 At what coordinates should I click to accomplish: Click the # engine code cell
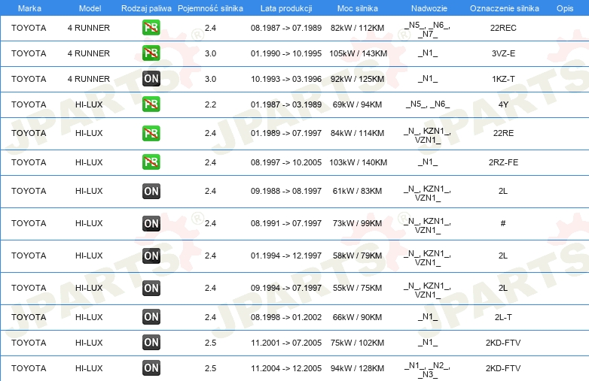[x=503, y=223]
